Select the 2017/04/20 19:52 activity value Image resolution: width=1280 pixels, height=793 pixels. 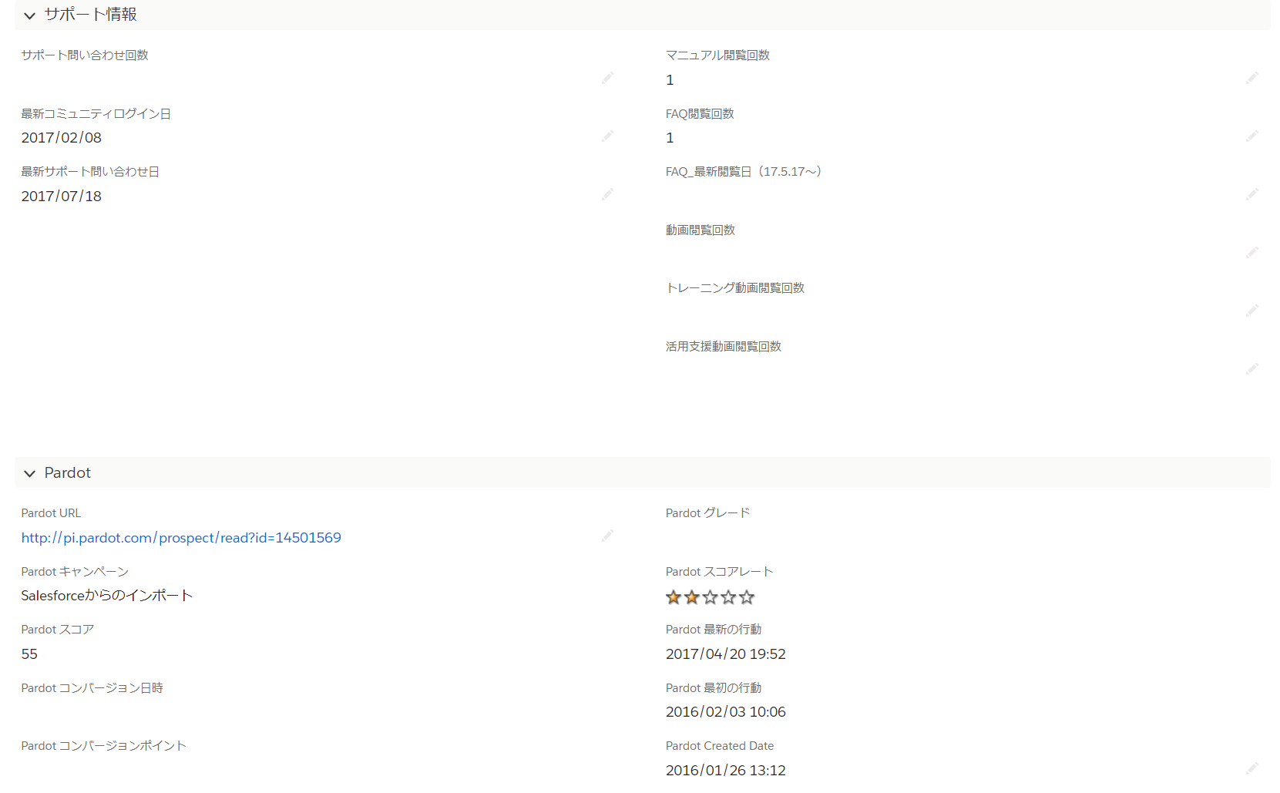[x=726, y=654]
